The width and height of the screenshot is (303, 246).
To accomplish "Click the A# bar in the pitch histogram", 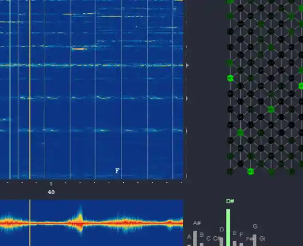I will click(x=195, y=238).
